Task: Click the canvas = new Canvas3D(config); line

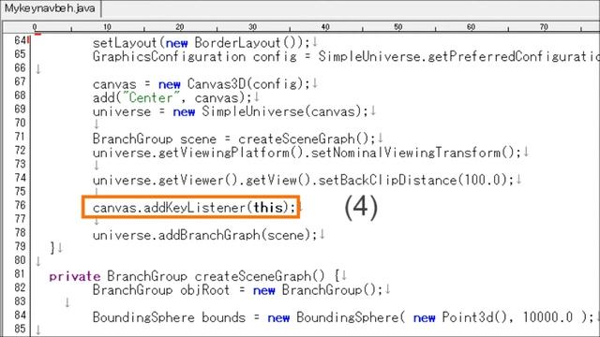Action: click(x=202, y=84)
